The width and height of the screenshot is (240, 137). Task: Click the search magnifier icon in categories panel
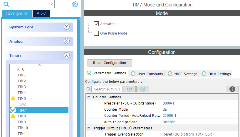(x=6, y=4)
